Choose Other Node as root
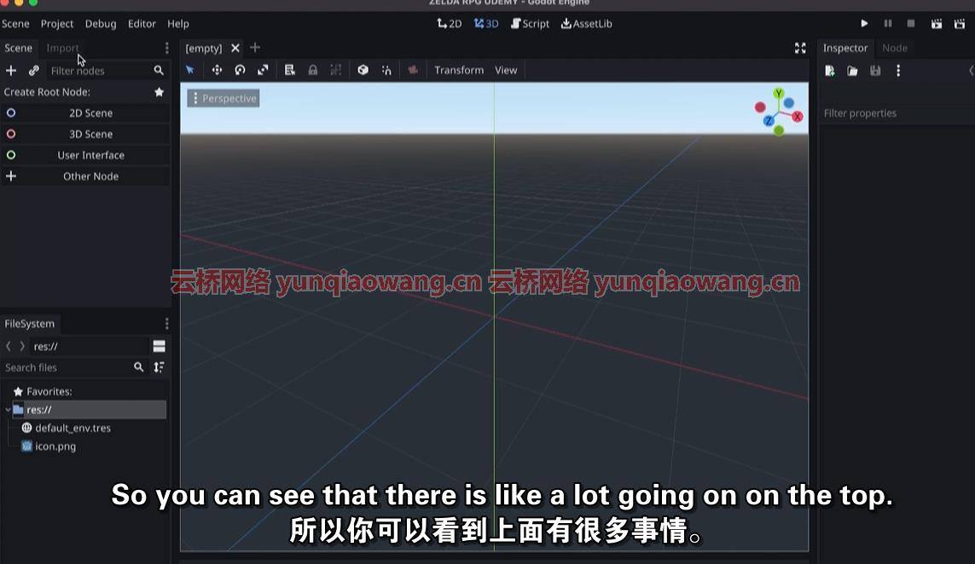The width and height of the screenshot is (975, 564). (85, 176)
